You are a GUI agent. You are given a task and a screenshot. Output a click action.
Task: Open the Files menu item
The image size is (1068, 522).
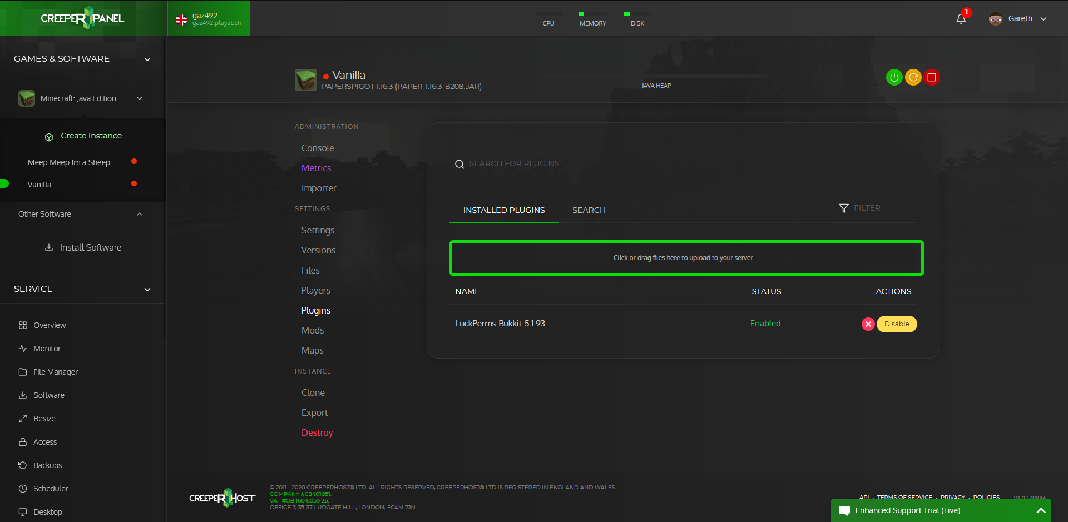[310, 270]
